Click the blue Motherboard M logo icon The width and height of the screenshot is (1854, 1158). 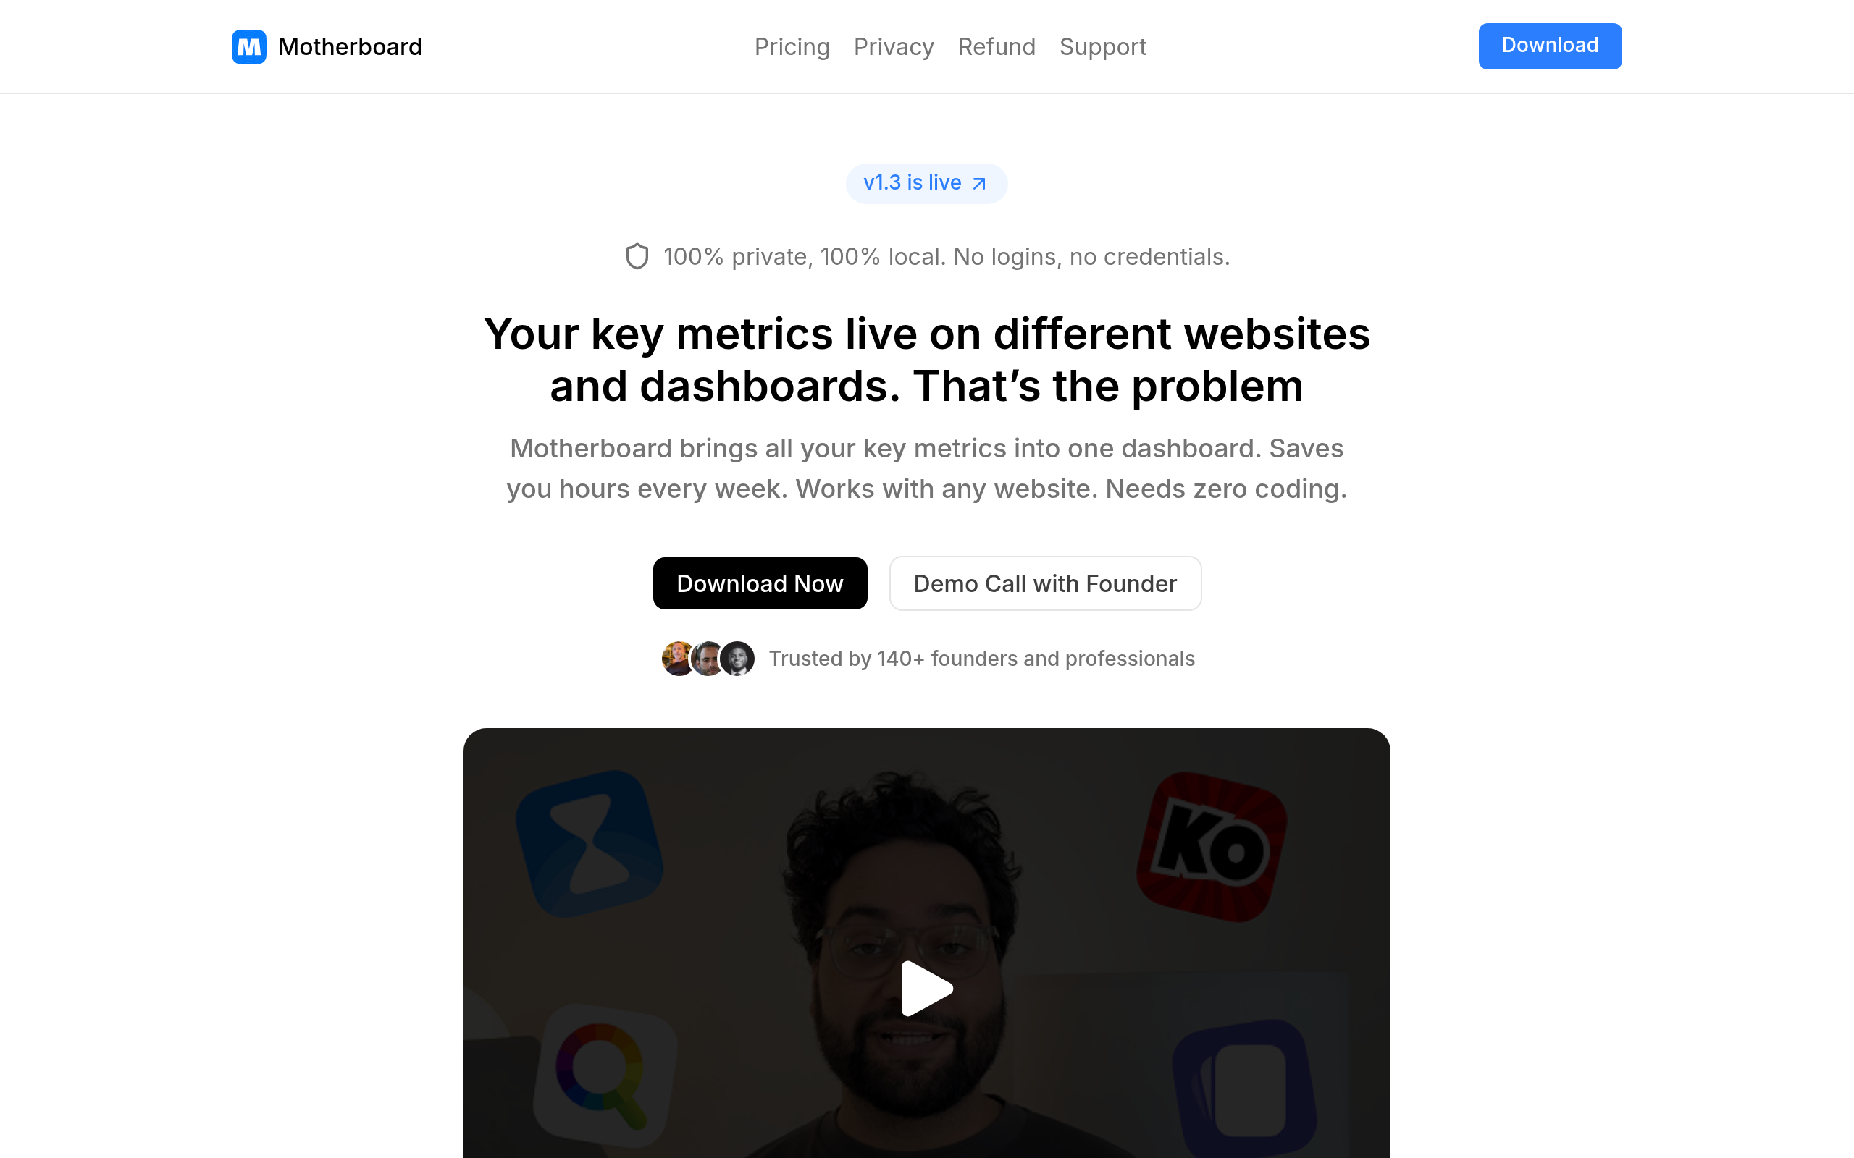tap(249, 47)
